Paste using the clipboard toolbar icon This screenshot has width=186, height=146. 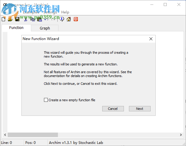pos(40,19)
